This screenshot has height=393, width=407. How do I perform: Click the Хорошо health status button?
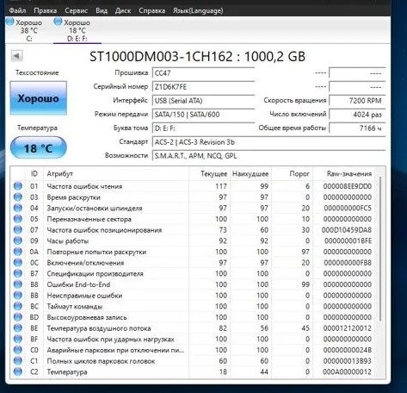pos(39,98)
